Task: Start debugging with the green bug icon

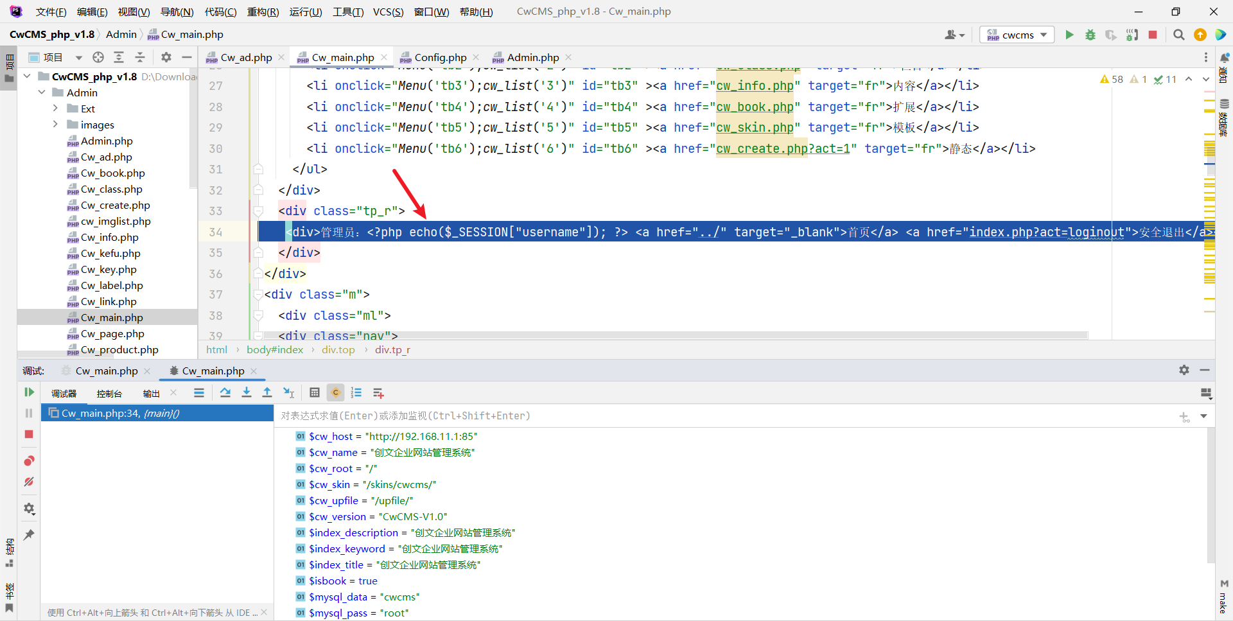Action: [1090, 35]
